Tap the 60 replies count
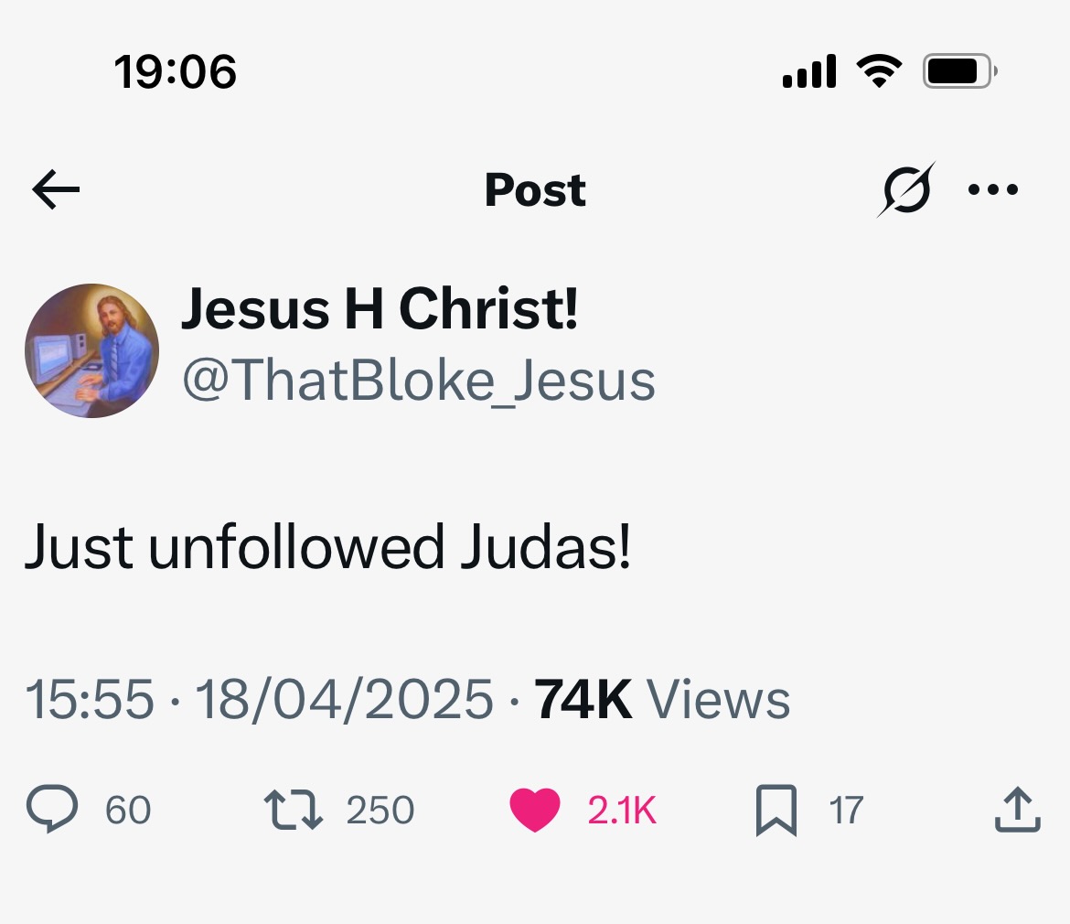This screenshot has height=924, width=1070. coord(128,811)
